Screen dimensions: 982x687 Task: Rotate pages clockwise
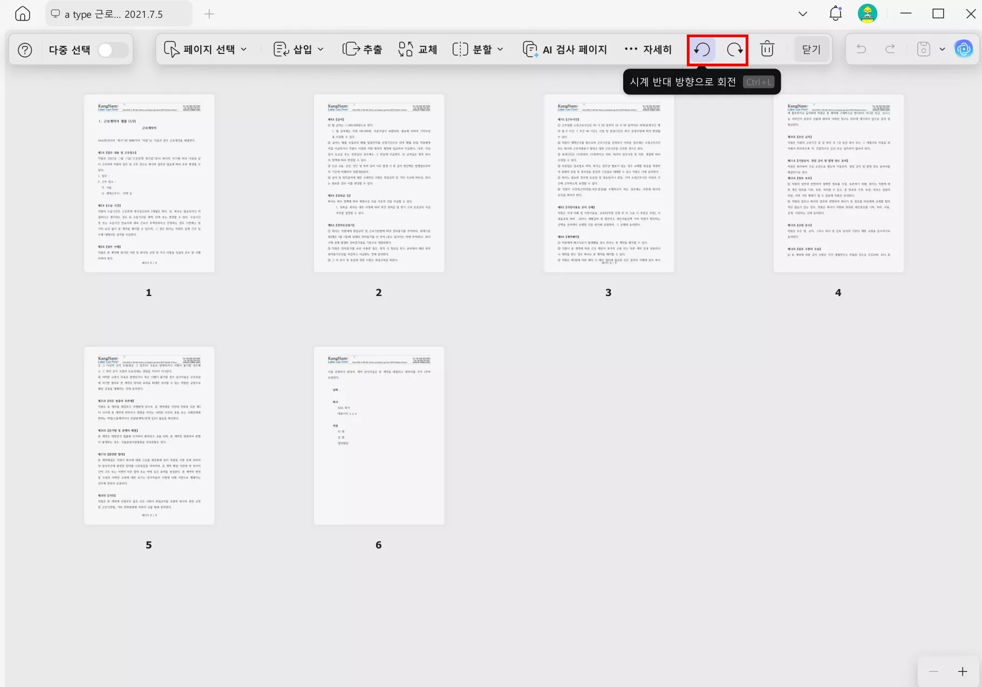point(734,49)
